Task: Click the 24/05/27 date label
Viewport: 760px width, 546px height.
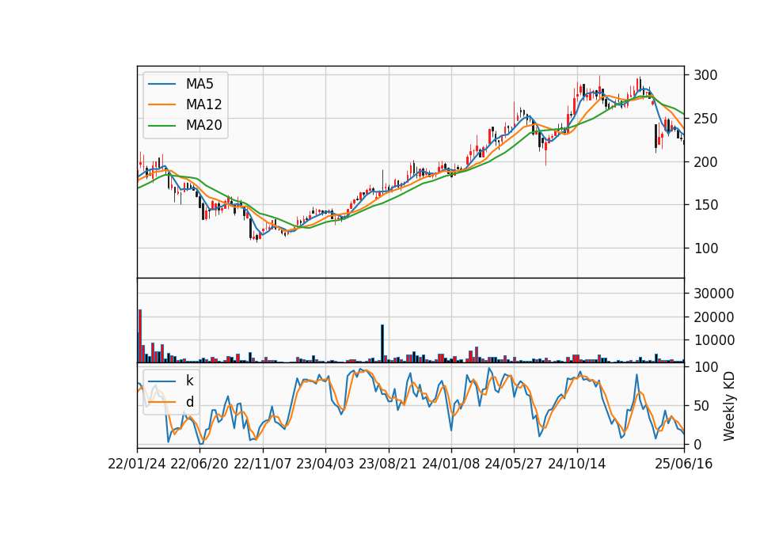Action: pyautogui.click(x=514, y=464)
